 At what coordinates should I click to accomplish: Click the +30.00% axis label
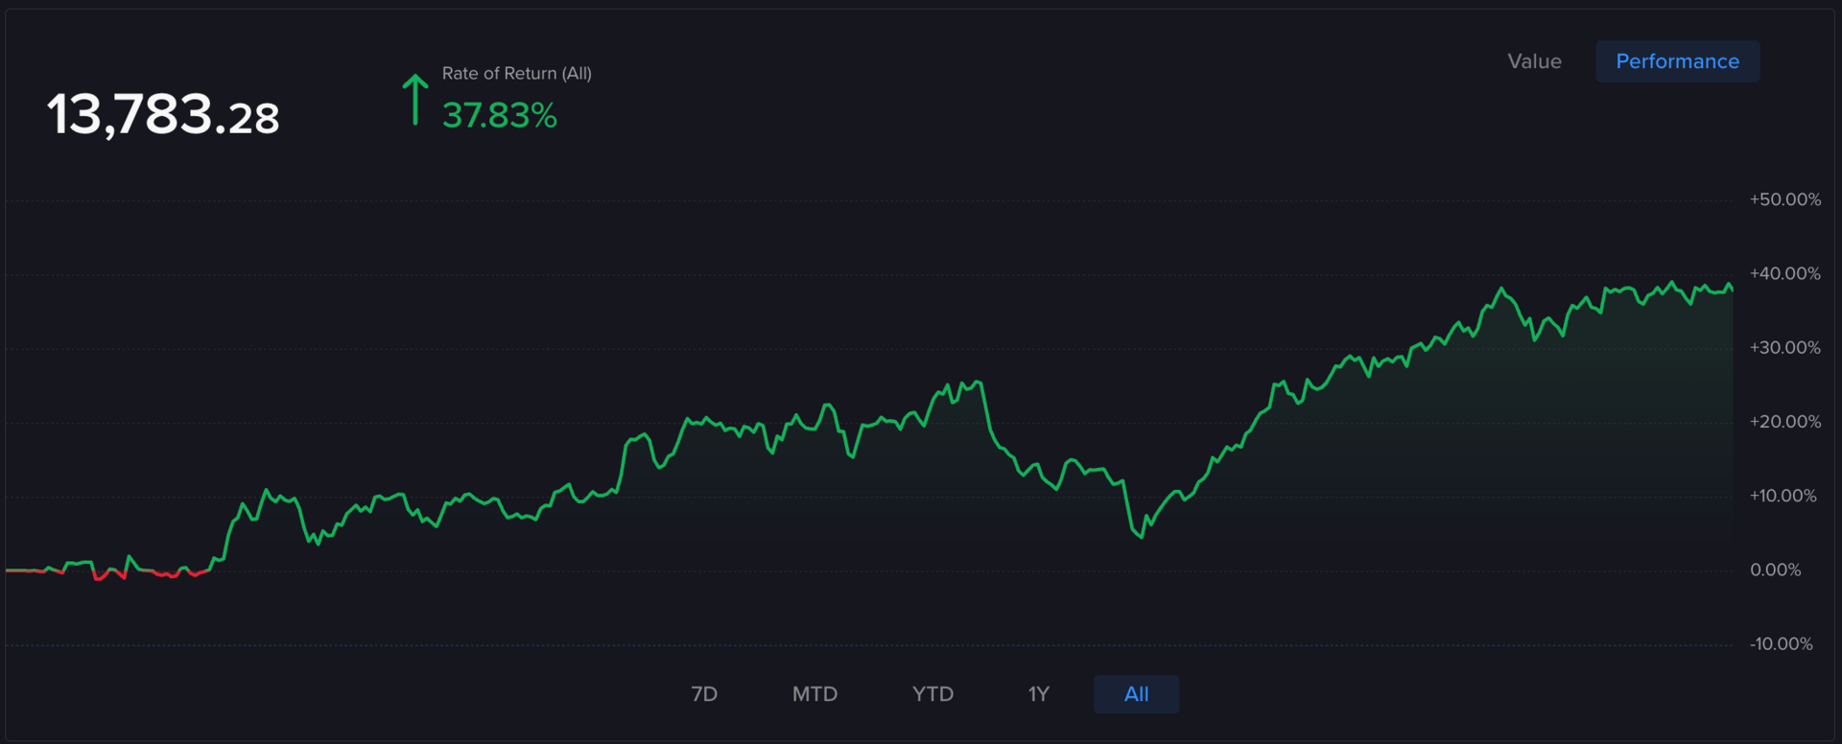tap(1784, 347)
